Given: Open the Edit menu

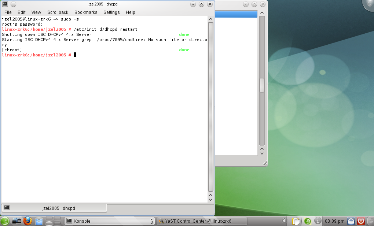Looking at the screenshot, I should [x=22, y=12].
